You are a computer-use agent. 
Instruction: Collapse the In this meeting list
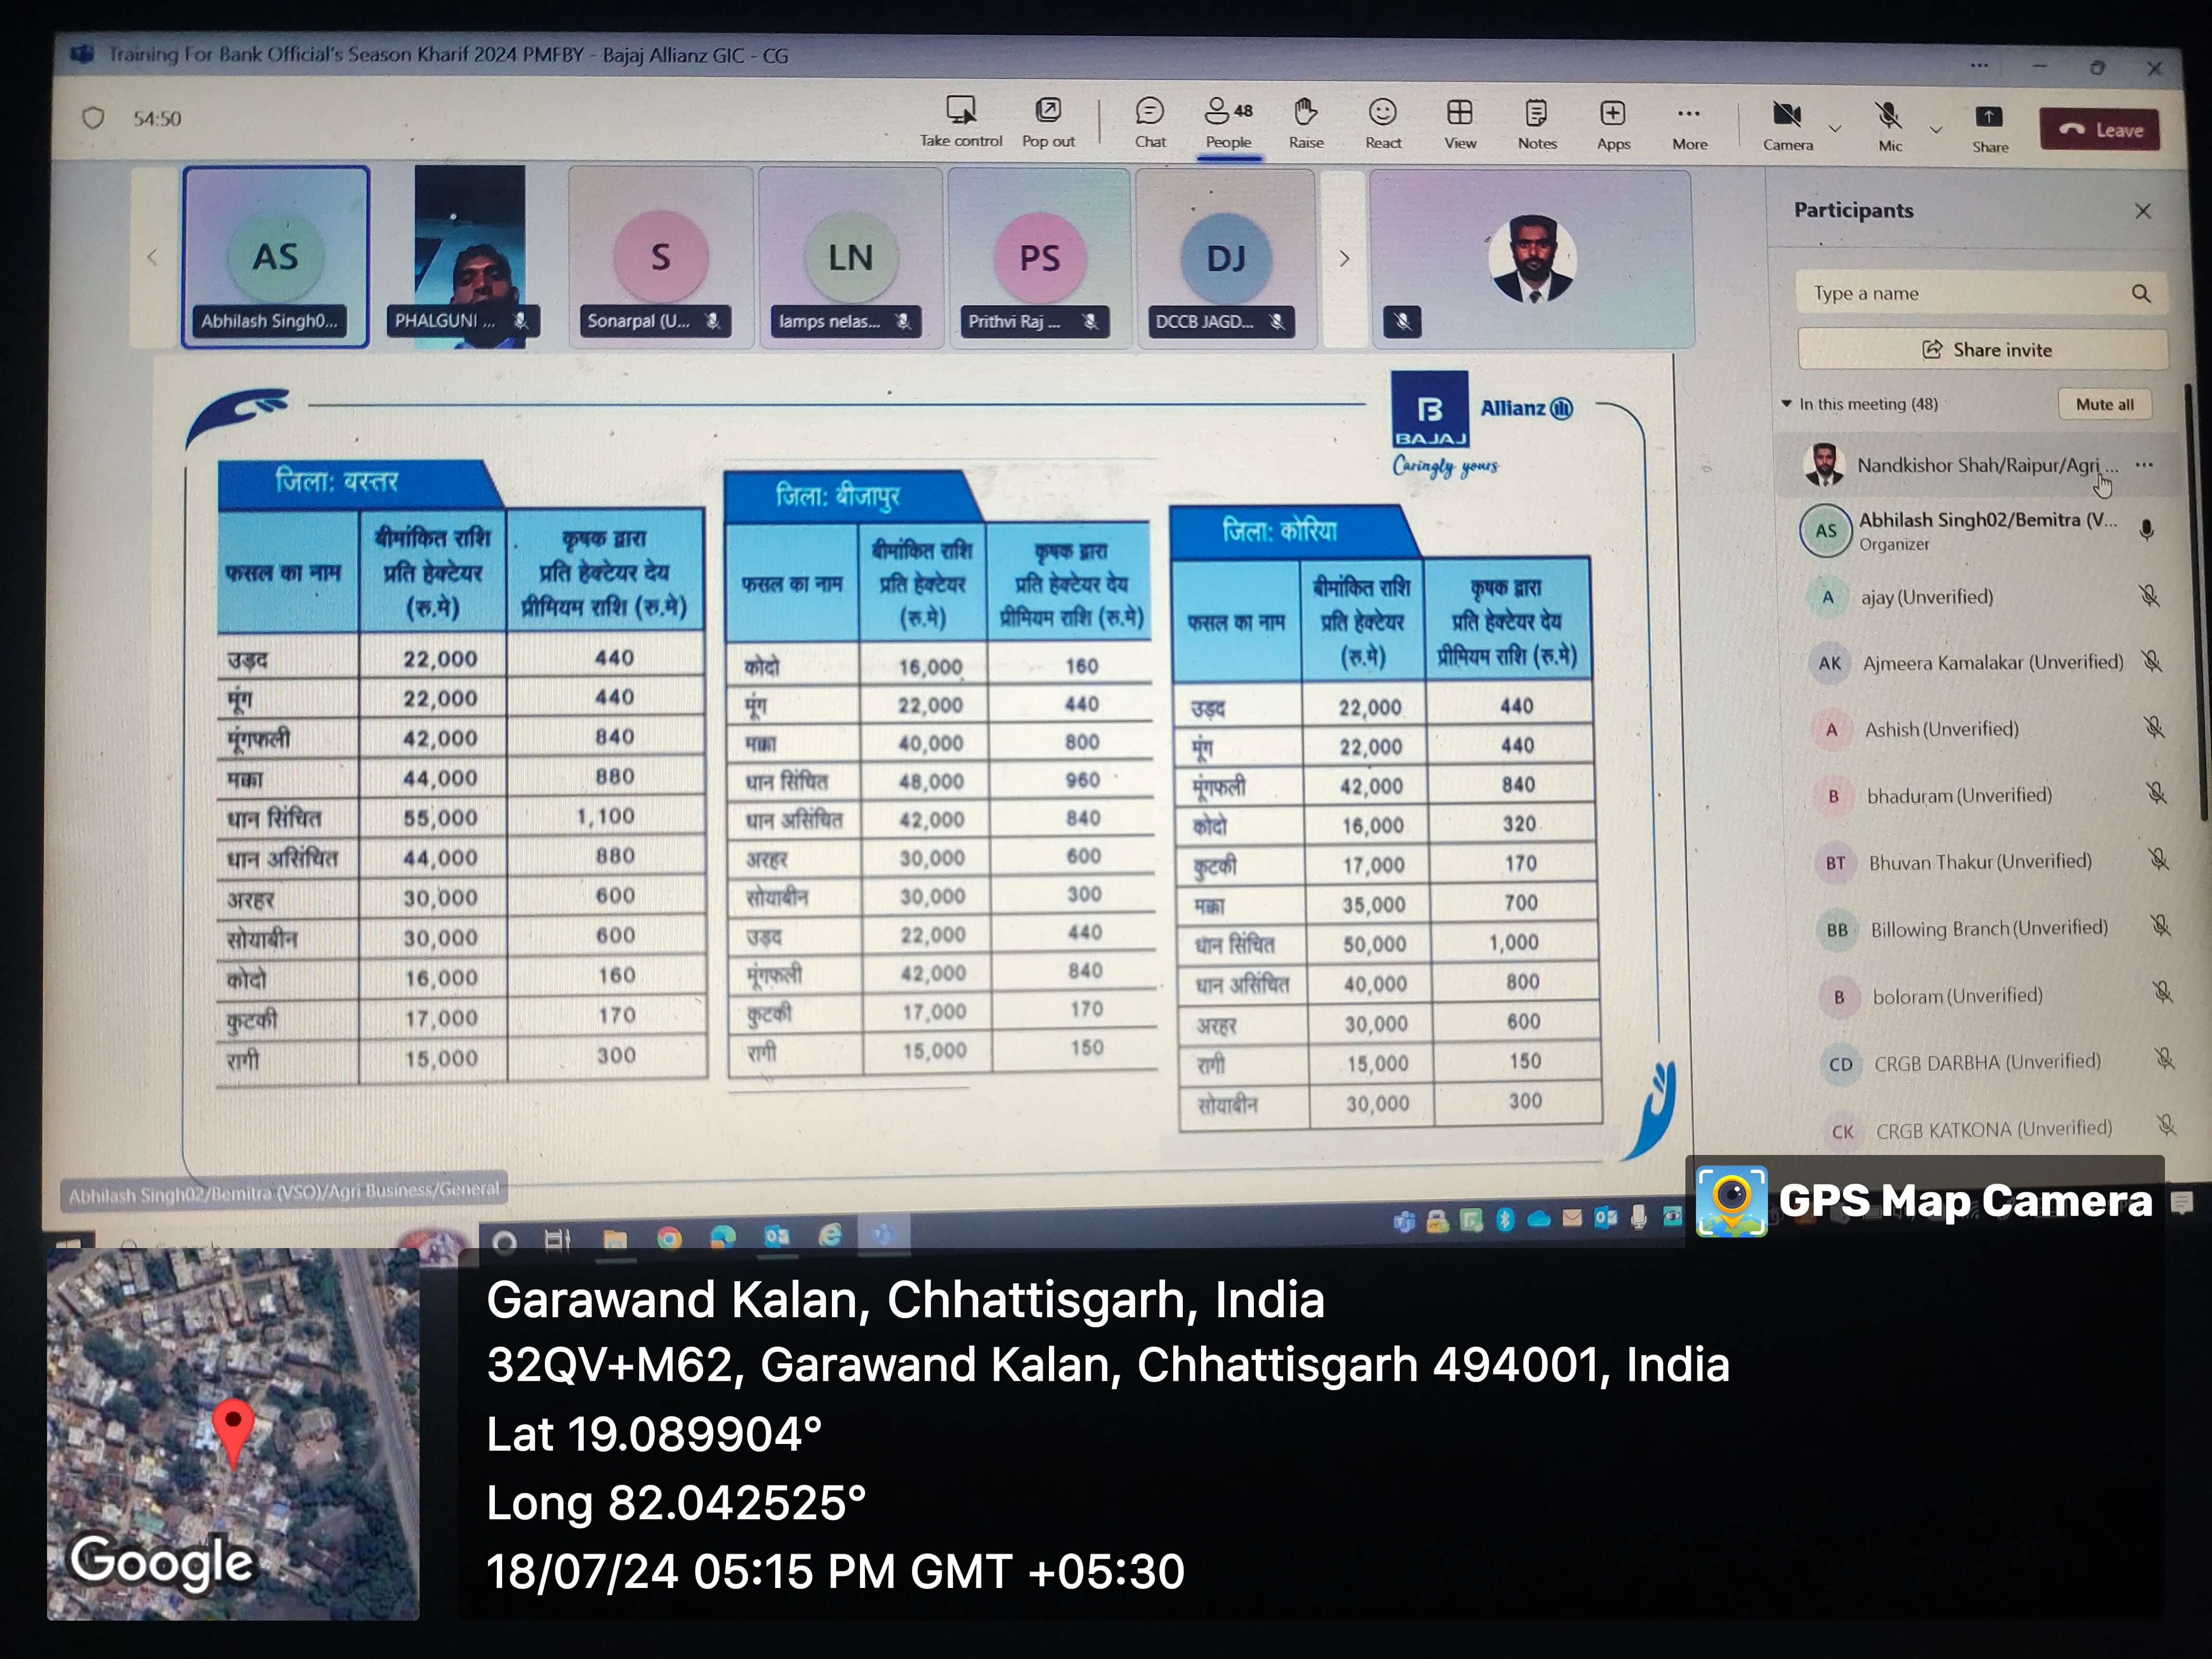tap(1786, 404)
